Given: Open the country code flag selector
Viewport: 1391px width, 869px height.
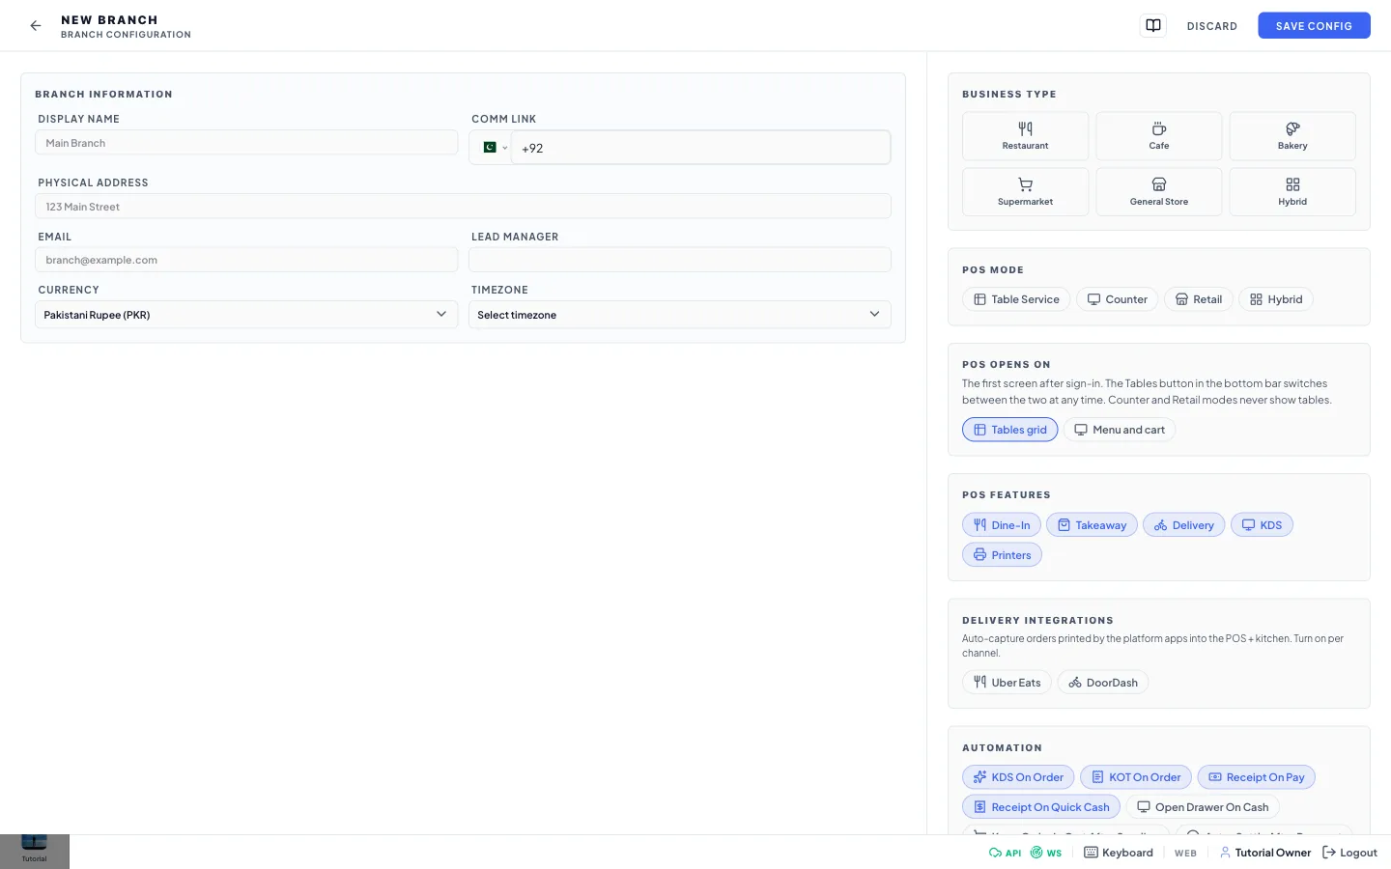Looking at the screenshot, I should tap(495, 148).
